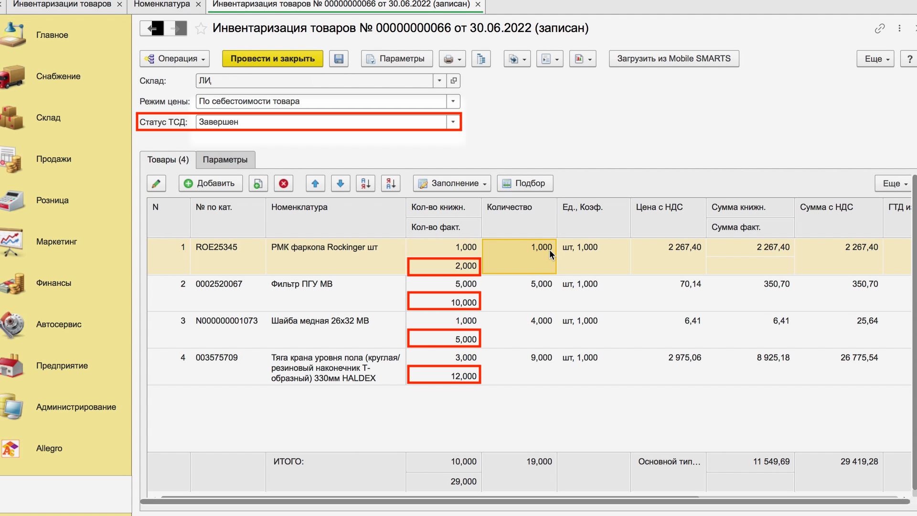
Task: Click the Склад input field
Action: tap(315, 81)
